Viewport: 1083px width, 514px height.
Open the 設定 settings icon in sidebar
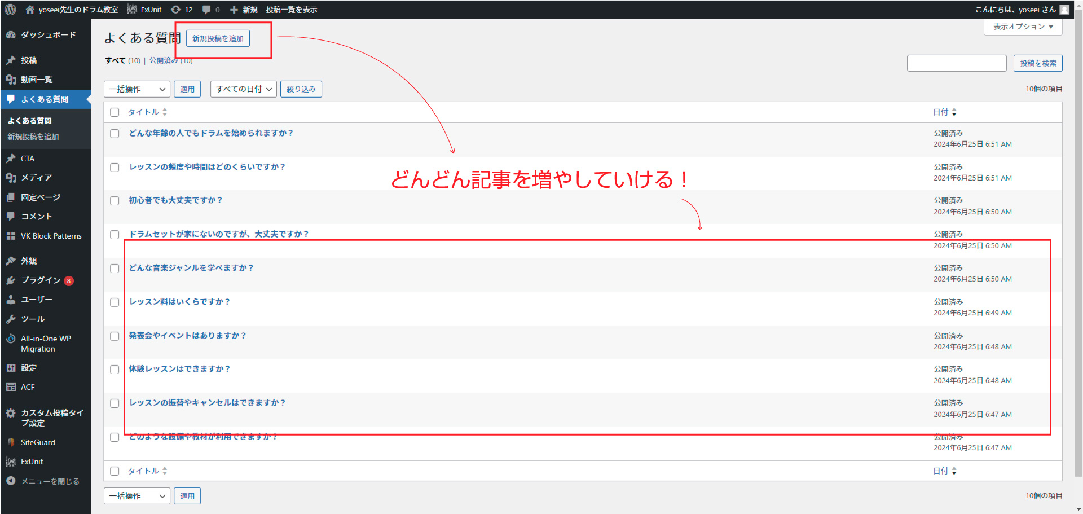tap(11, 368)
